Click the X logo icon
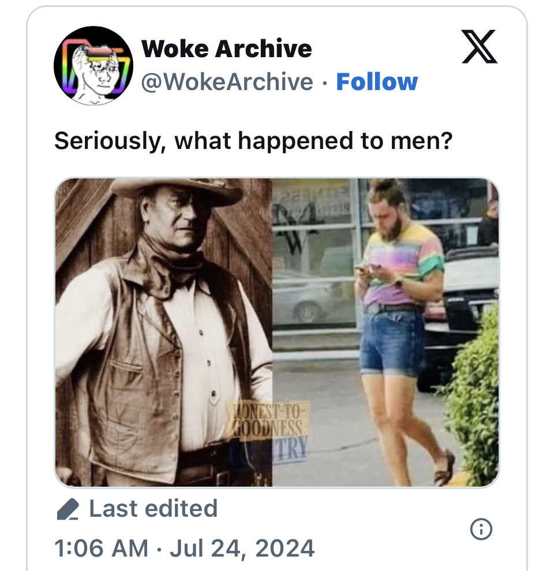The image size is (554, 571). (480, 47)
